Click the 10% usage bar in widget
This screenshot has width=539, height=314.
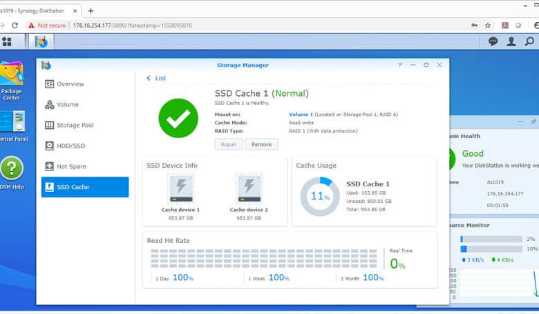click(x=491, y=249)
